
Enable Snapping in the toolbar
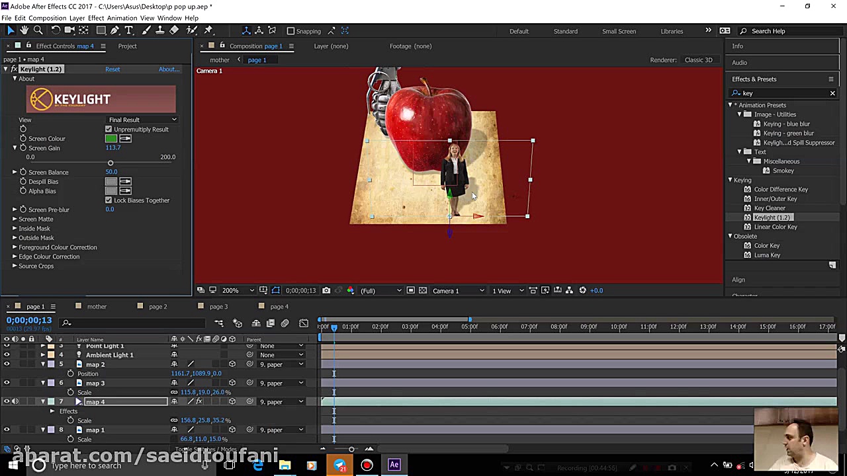point(291,30)
